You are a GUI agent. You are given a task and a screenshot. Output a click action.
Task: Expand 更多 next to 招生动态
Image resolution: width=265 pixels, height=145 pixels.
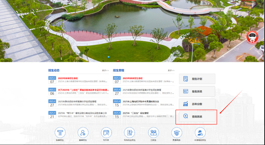105,70
